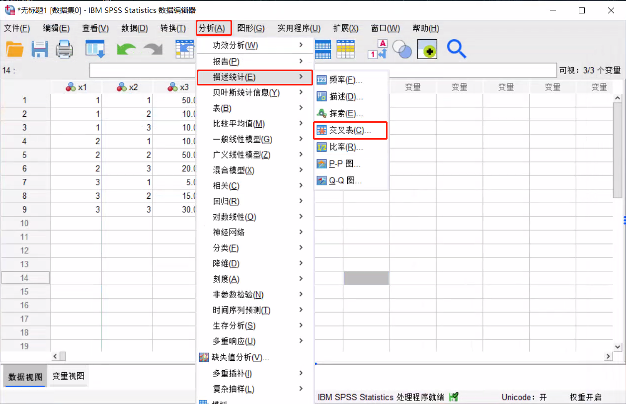Click the vertical scrollbar down arrow

[x=618, y=347]
